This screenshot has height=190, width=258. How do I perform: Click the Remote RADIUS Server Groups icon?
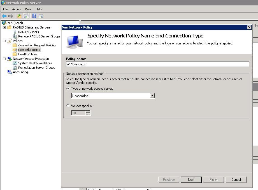(x=15, y=36)
